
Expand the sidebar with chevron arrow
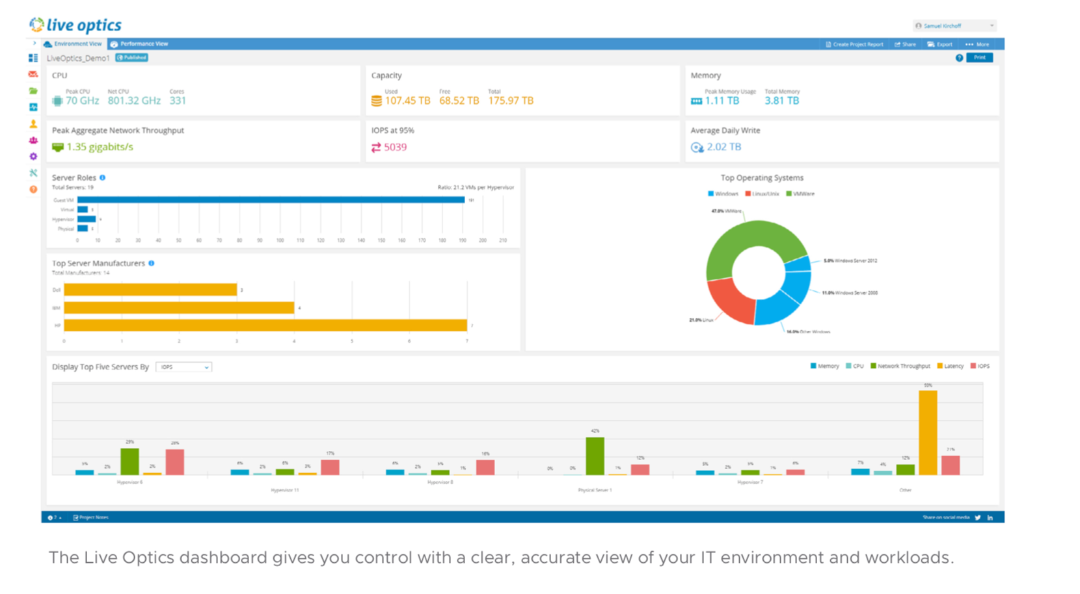(x=34, y=44)
